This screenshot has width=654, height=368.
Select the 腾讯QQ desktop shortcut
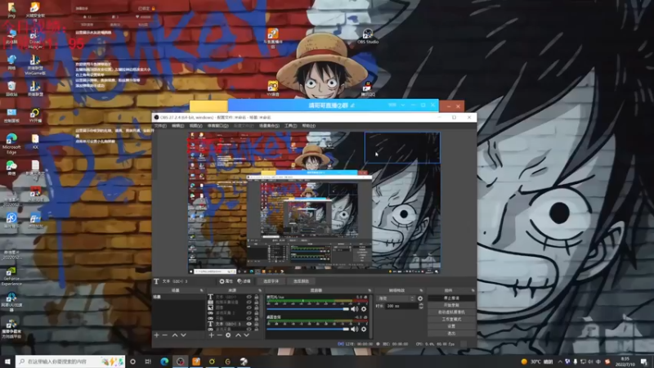(x=367, y=88)
